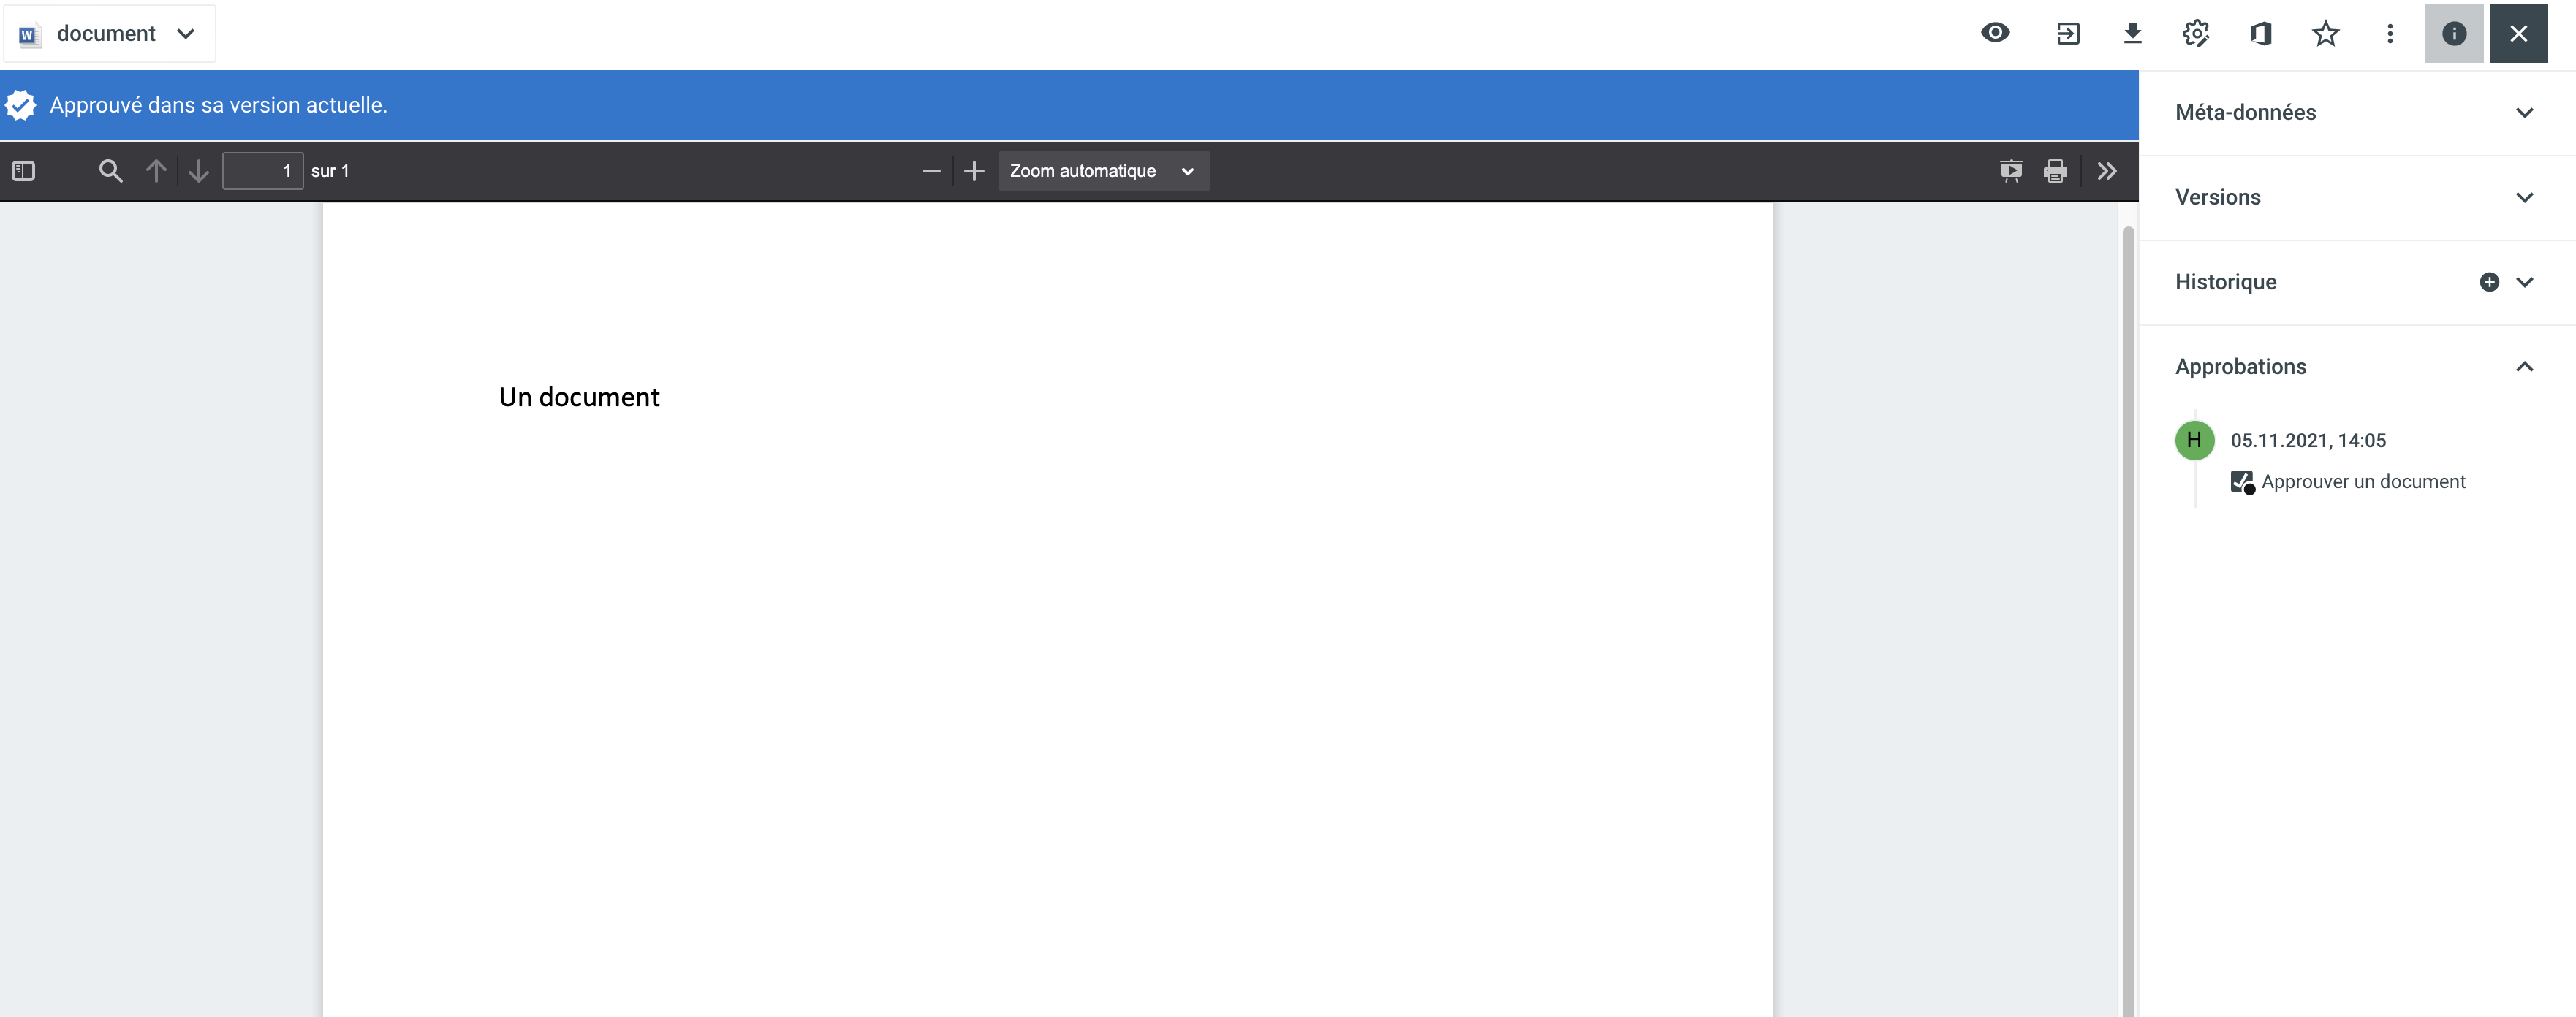The width and height of the screenshot is (2576, 1017).
Task: Expand the Versions section
Action: tap(2524, 198)
